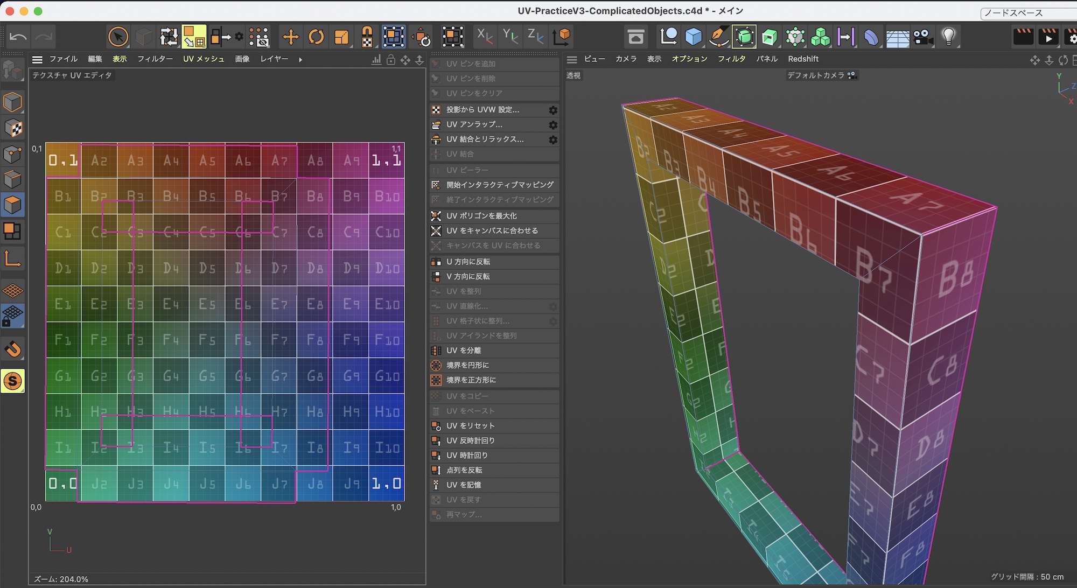
Task: Toggle X axis lock
Action: click(x=484, y=36)
